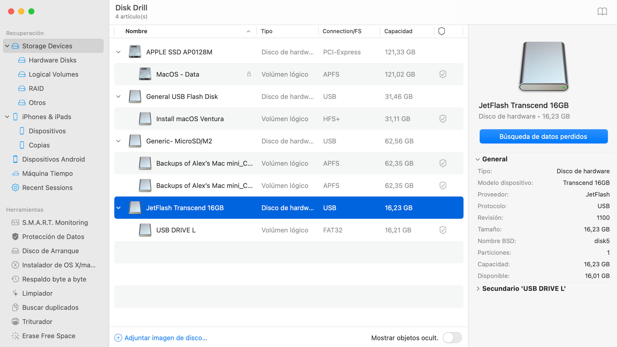This screenshot has width=617, height=347.
Task: Click the Generic- MicroSD/M2 drive icon
Action: (135, 141)
